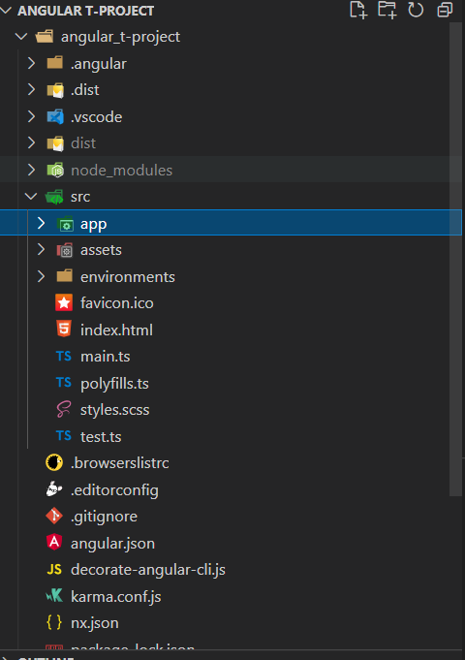Screen dimensions: 465x660
Task: Click the .dist folder icon
Action: pyautogui.click(x=55, y=90)
